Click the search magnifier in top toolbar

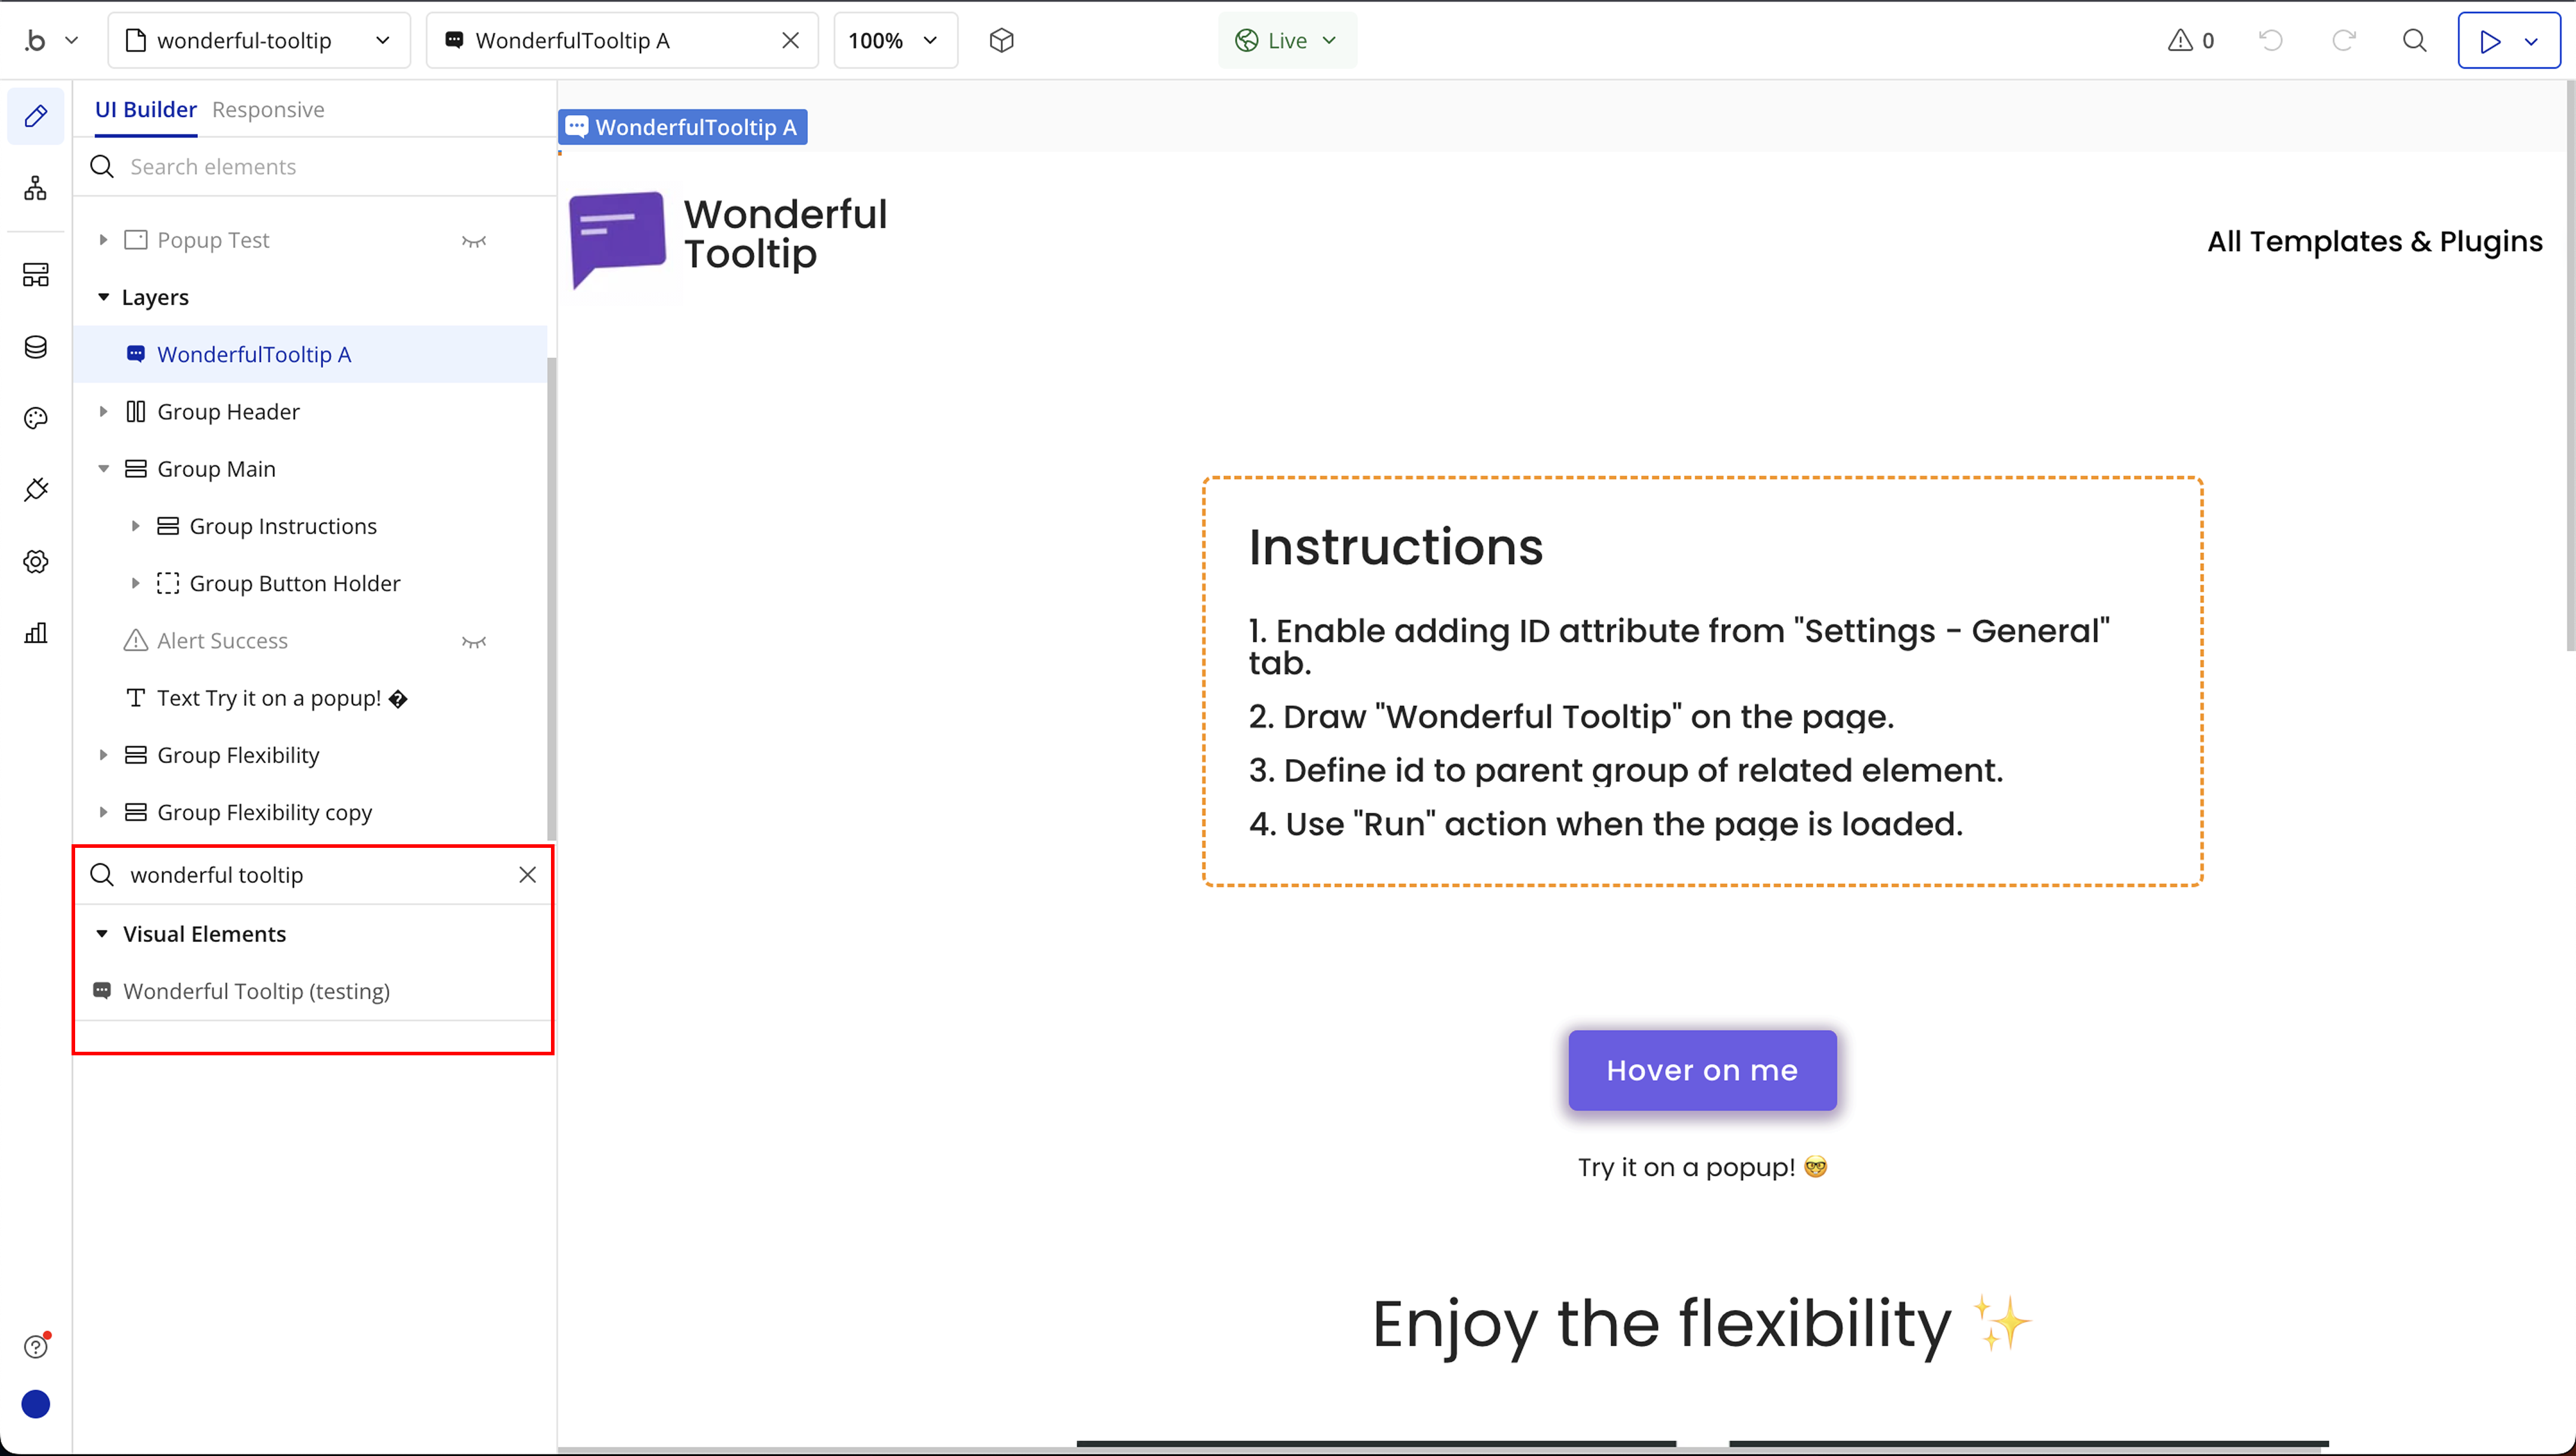click(2414, 40)
